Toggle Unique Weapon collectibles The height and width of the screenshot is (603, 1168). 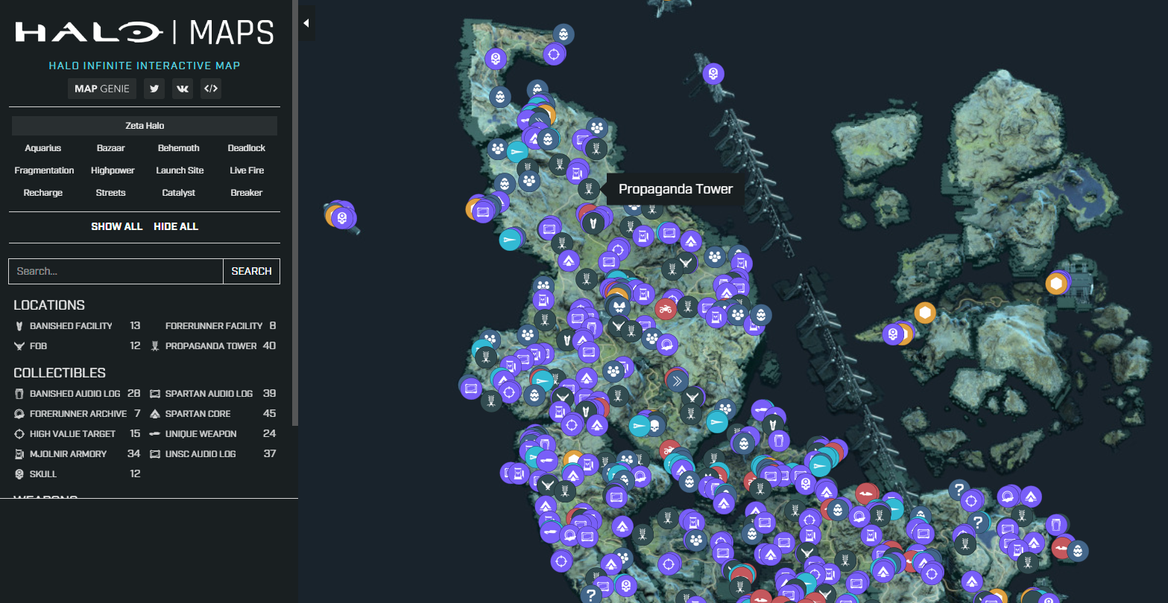pos(213,434)
